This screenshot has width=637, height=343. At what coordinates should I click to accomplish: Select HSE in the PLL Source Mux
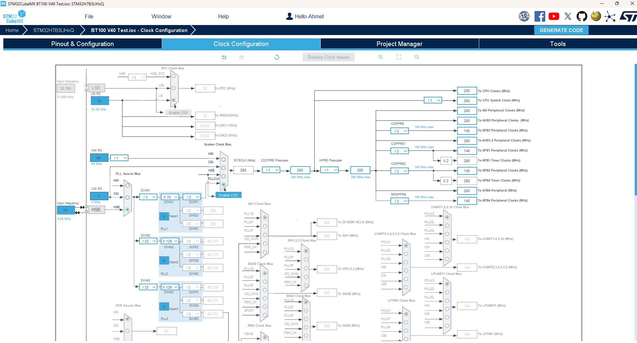coord(127,210)
